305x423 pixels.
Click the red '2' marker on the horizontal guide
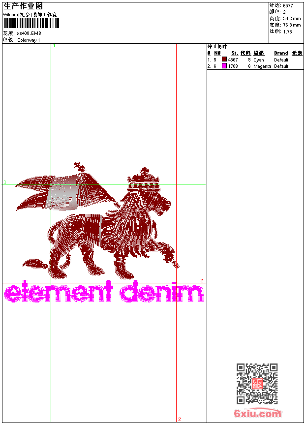[202, 281]
